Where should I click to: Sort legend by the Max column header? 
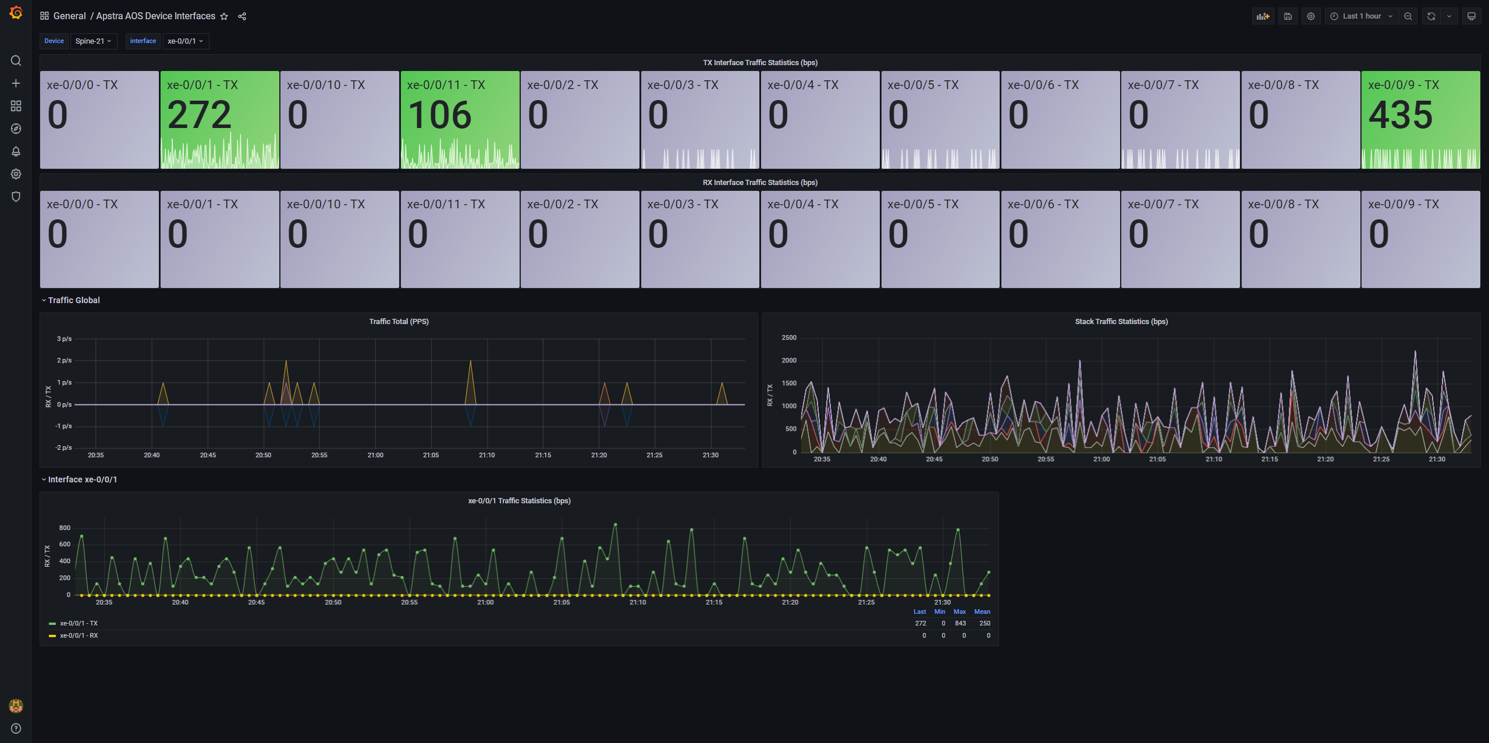(x=960, y=612)
